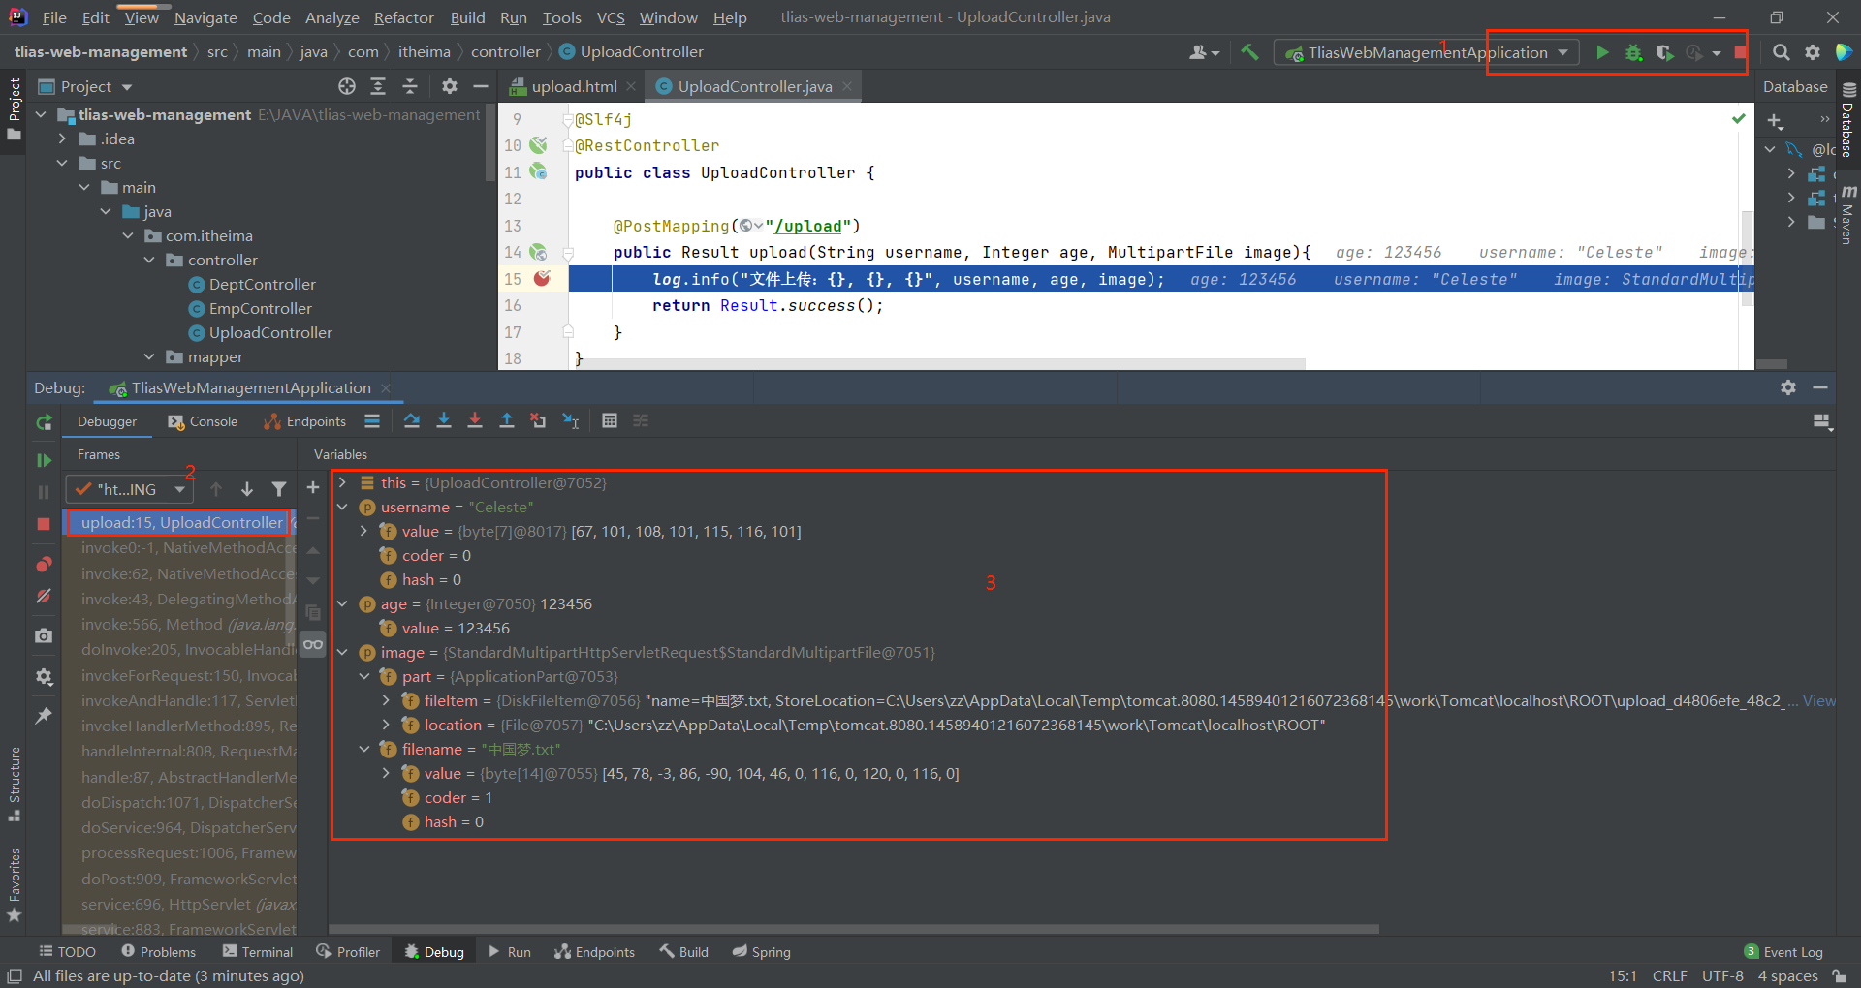The image size is (1862, 988).
Task: Start debugging with the bug icon
Action: [x=1633, y=52]
